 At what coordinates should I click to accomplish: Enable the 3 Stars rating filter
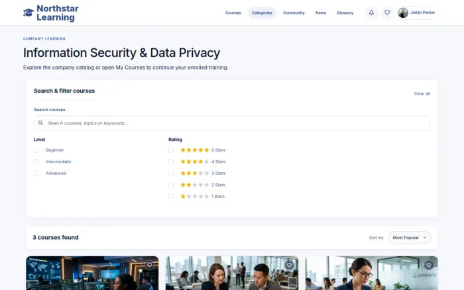[x=171, y=173]
